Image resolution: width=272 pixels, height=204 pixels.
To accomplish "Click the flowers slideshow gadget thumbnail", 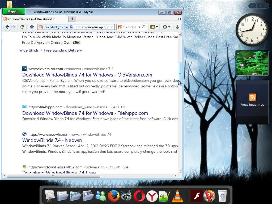I will pos(252,63).
